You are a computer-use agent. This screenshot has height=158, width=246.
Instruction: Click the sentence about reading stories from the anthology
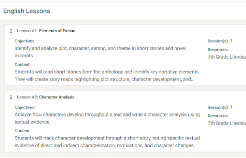point(107,72)
